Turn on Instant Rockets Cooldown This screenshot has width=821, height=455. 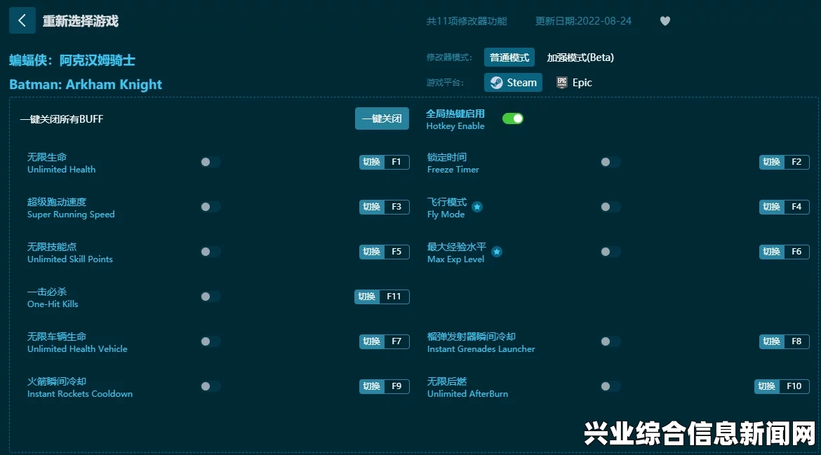pyautogui.click(x=211, y=386)
